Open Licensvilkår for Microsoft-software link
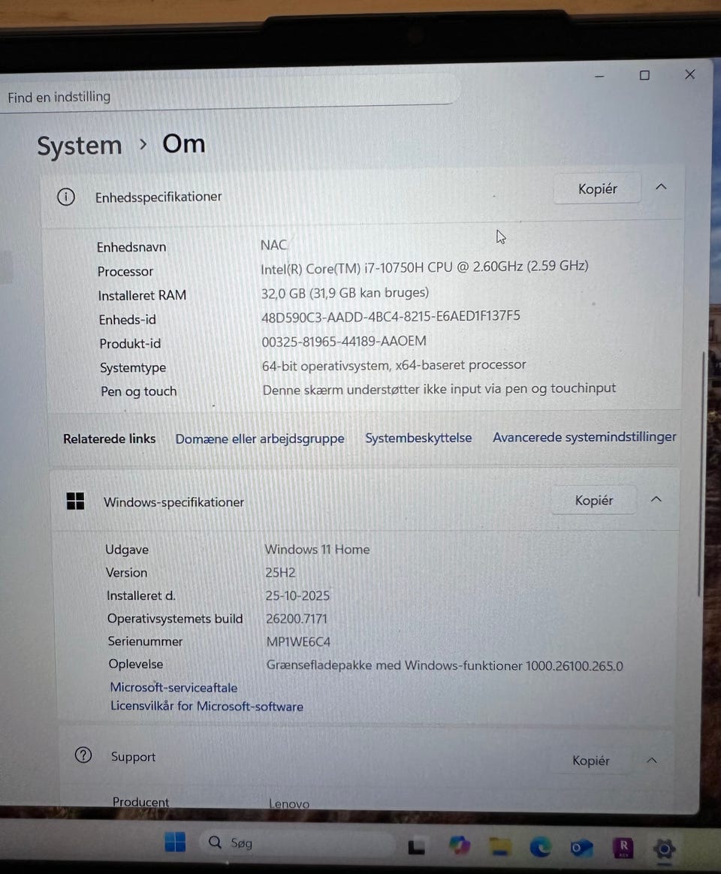This screenshot has height=874, width=721. tap(207, 707)
